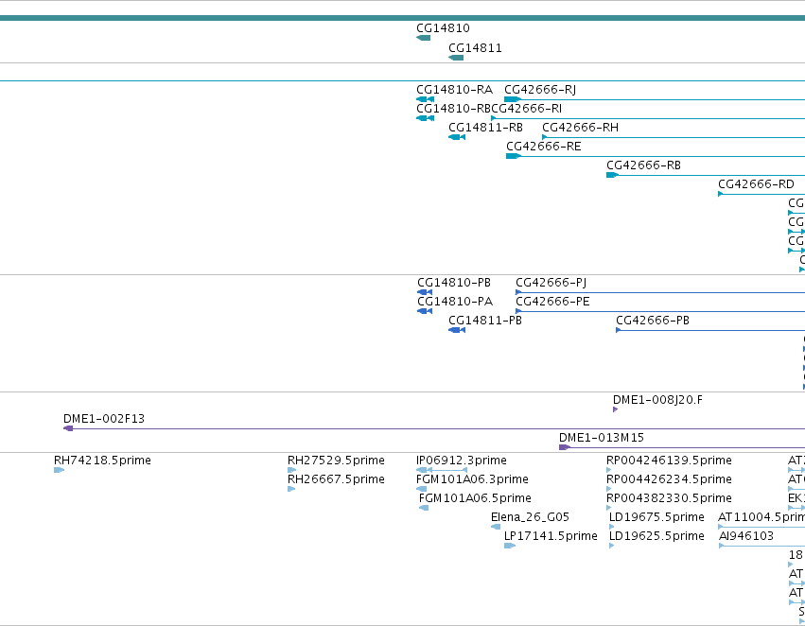Select EST RH74218.5prime label
This screenshot has width=805, height=626.
(102, 461)
